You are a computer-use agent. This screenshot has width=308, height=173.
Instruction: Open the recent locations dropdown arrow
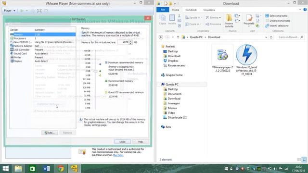173,37
